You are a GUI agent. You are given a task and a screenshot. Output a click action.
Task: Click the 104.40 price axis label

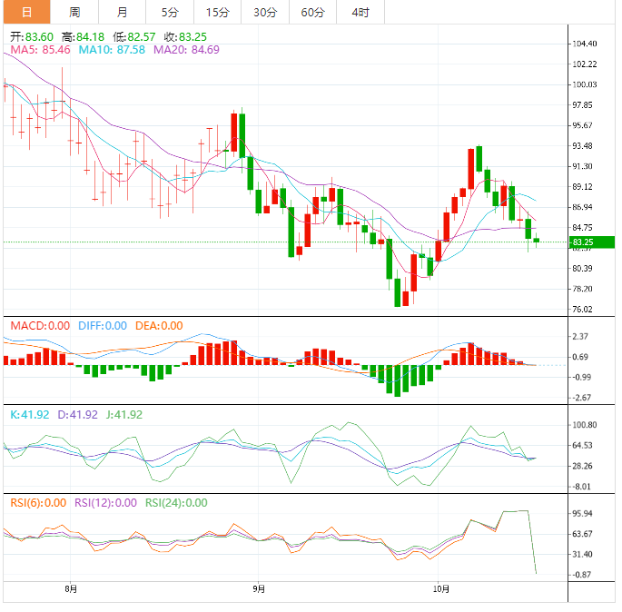pyautogui.click(x=584, y=44)
